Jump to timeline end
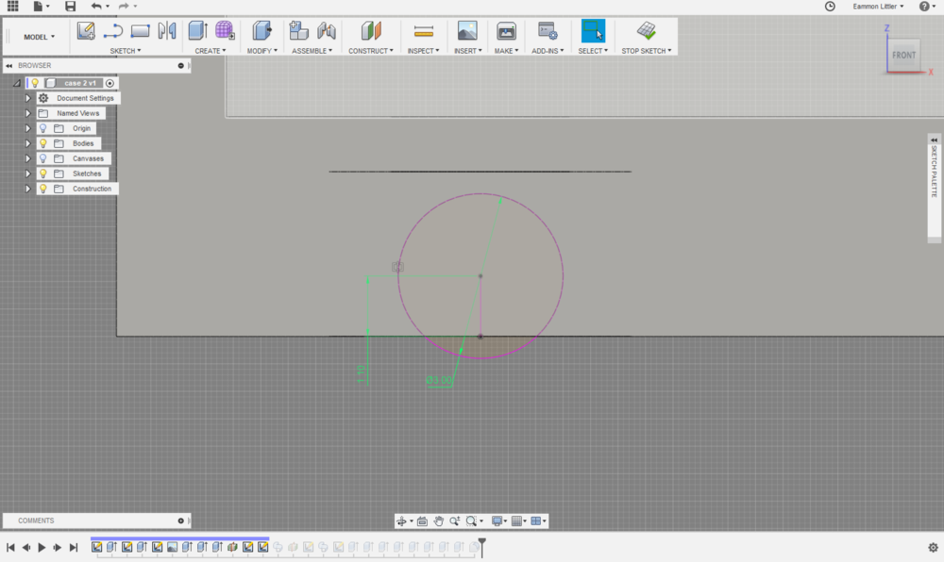This screenshot has height=562, width=944. (x=74, y=547)
